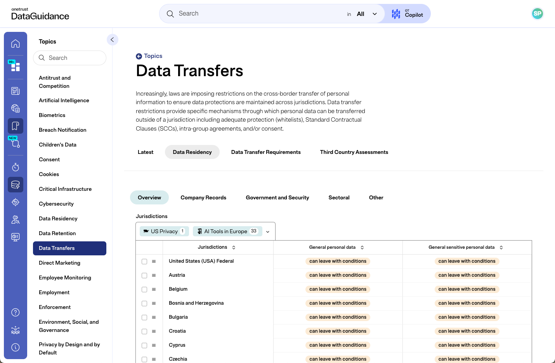555x363 pixels.
Task: Select the bookmarks icon in the left sidebar
Action: [16, 126]
